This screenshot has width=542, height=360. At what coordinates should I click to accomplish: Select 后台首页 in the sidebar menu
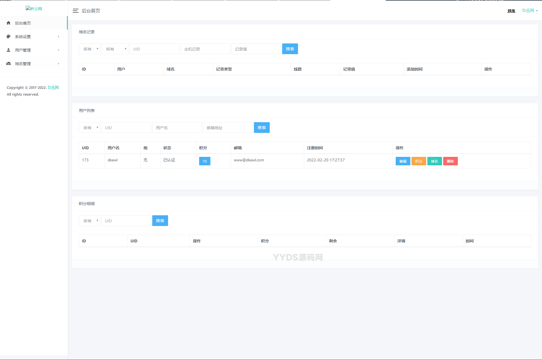click(x=23, y=23)
